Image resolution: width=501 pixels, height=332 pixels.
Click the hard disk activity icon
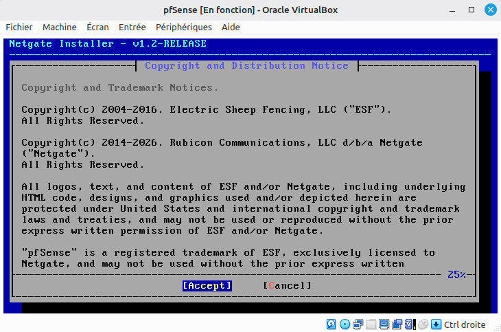pos(331,324)
